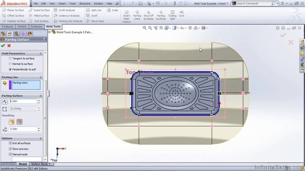
Task: Select the Draft tool
Action: click(x=92, y=16)
